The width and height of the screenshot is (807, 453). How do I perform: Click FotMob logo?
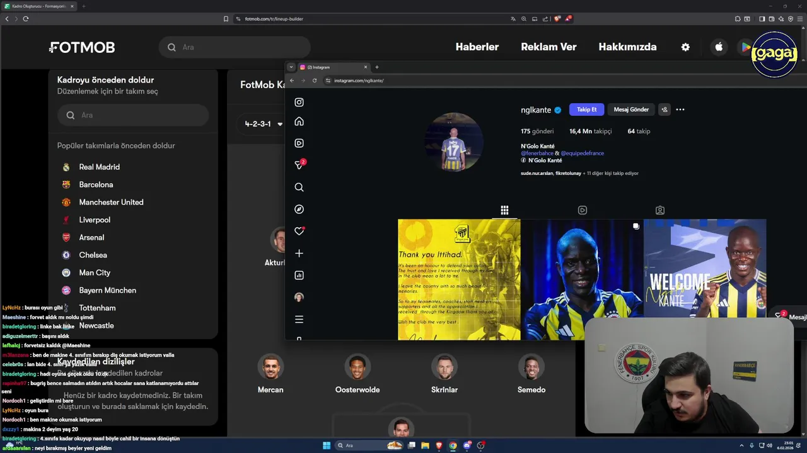pyautogui.click(x=82, y=47)
